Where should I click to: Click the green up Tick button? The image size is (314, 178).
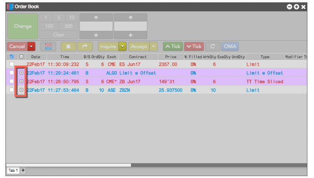click(173, 46)
